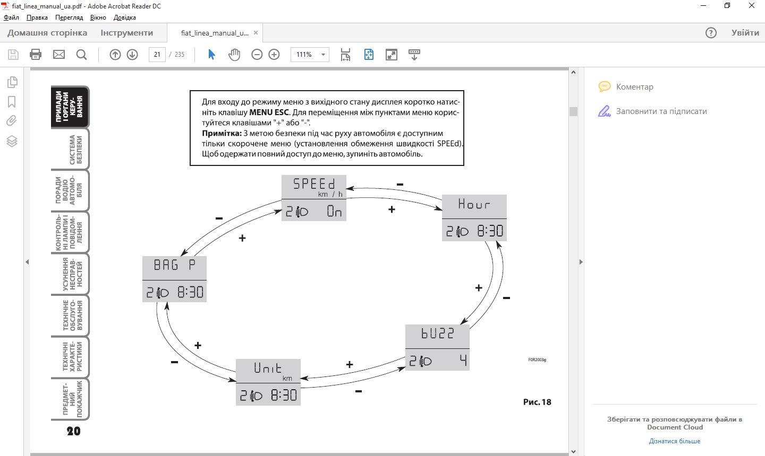Screen dimensions: 765x456
Task: Collapse the right tools pane arrow
Action: tap(581, 262)
